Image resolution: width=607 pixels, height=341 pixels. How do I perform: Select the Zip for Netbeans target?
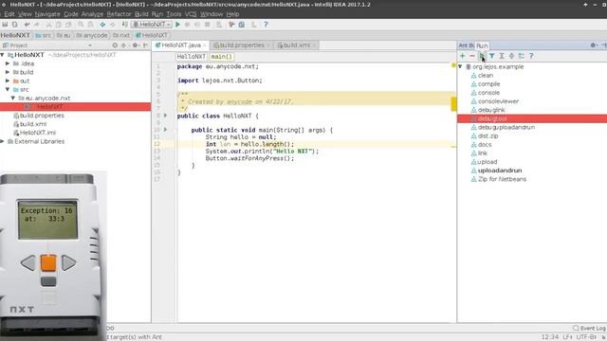click(x=502, y=179)
